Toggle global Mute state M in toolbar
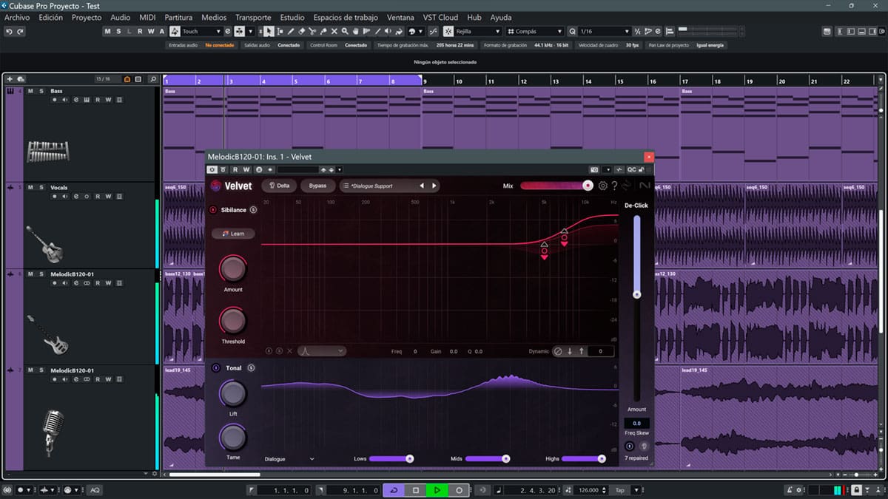 (107, 32)
